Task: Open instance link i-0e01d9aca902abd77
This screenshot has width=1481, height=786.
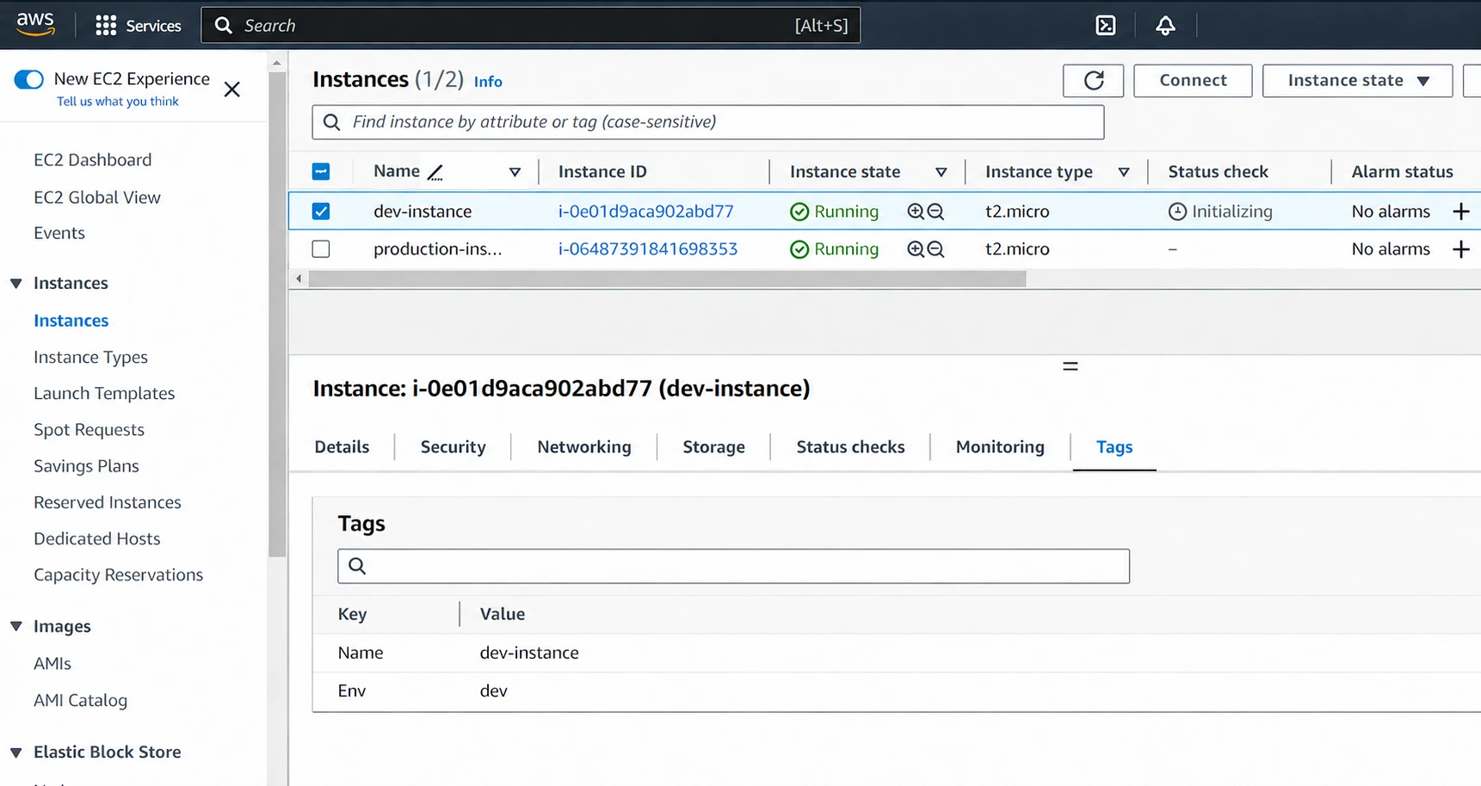Action: point(645,212)
